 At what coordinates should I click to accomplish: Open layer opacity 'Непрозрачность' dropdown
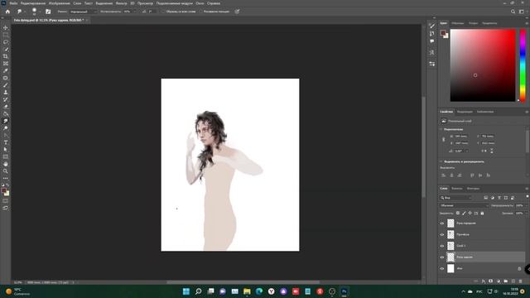click(527, 205)
